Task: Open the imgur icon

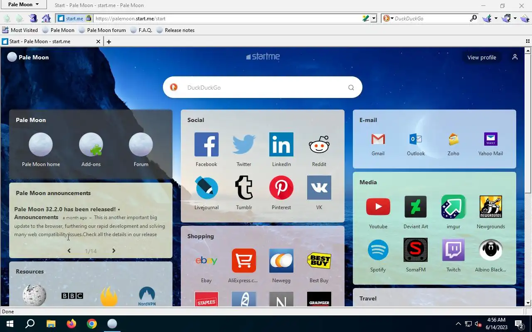Action: pos(453,207)
